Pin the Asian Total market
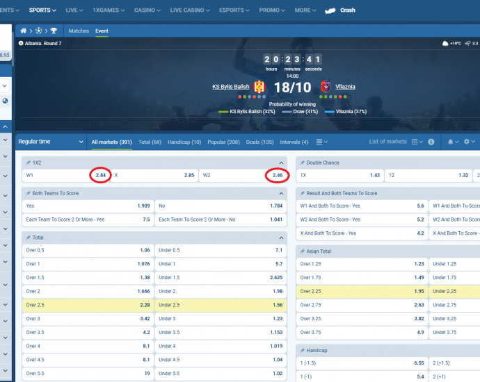The height and width of the screenshot is (382, 480). [302, 251]
